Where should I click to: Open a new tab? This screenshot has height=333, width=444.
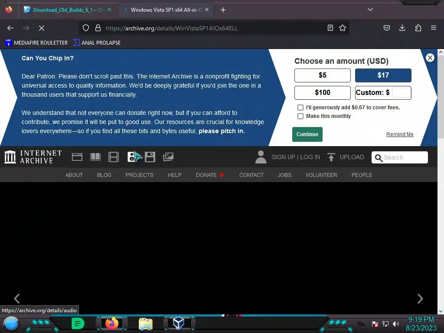(x=223, y=10)
